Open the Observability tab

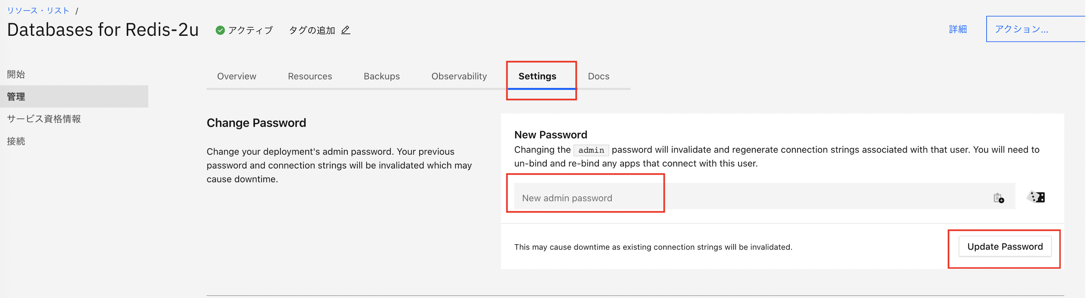pyautogui.click(x=459, y=76)
